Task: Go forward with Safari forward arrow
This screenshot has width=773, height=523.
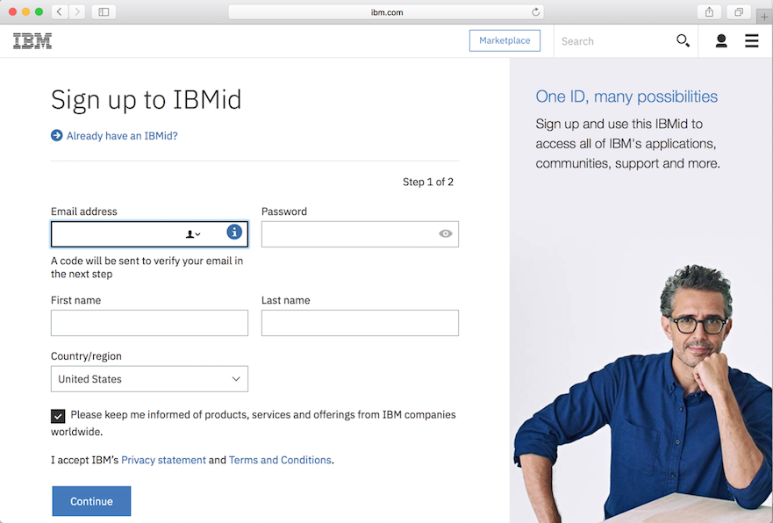Action: (x=77, y=11)
